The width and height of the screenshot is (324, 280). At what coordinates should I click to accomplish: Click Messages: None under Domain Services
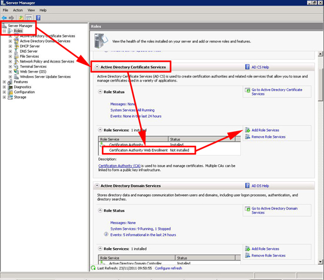point(123,223)
